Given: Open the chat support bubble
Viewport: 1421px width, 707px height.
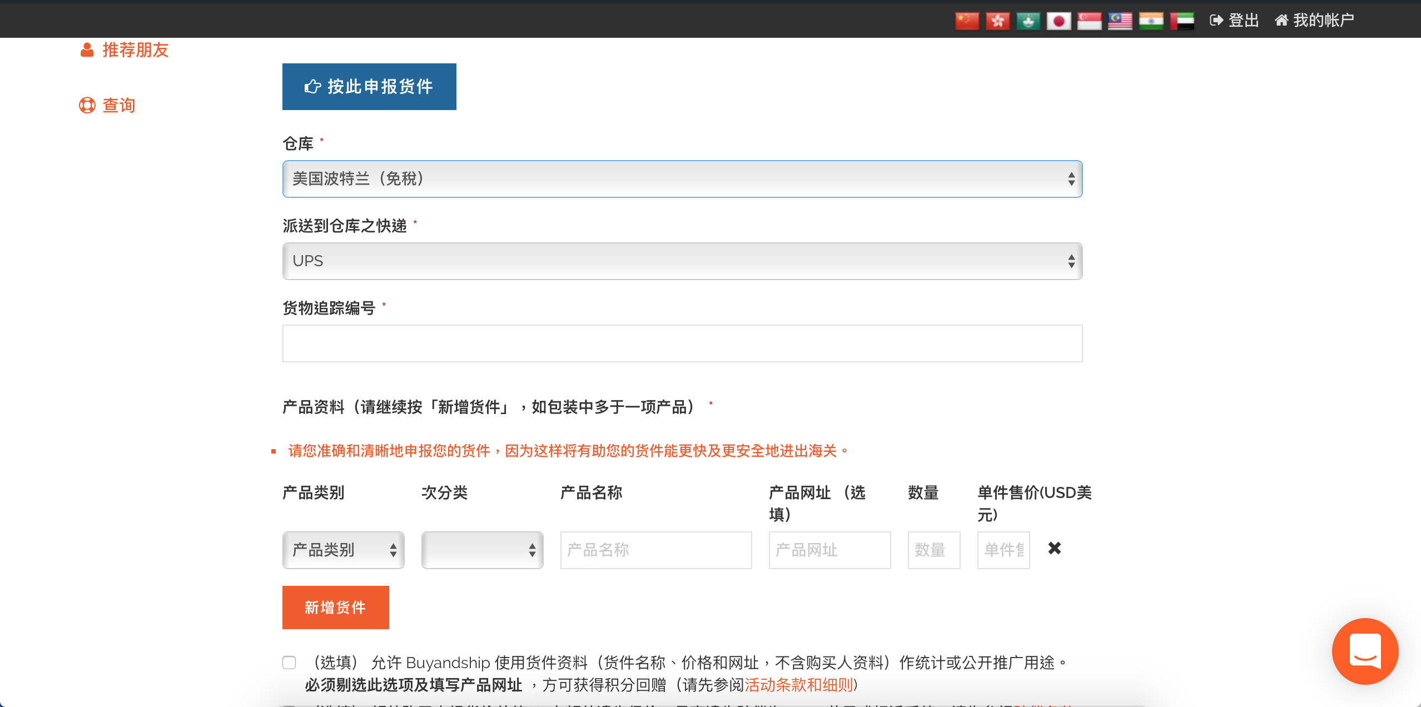Looking at the screenshot, I should click(1365, 651).
